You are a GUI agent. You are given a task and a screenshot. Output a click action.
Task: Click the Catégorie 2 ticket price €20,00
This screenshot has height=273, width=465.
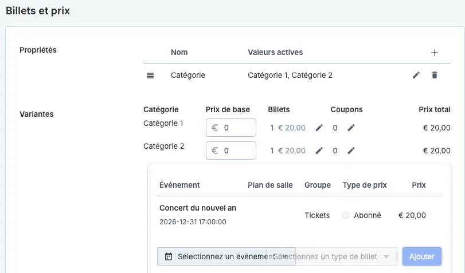point(291,151)
